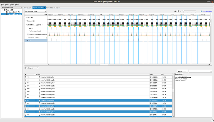The height and width of the screenshot is (122, 214).
Task: Click the green plus to show hidden threads
Action: tap(46, 38)
